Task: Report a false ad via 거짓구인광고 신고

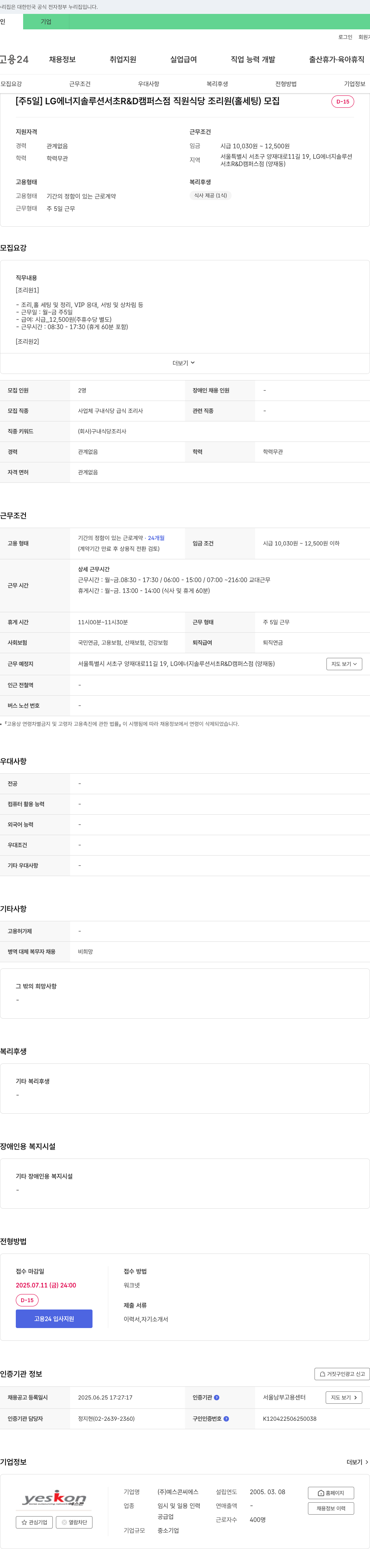Action: point(342,1374)
